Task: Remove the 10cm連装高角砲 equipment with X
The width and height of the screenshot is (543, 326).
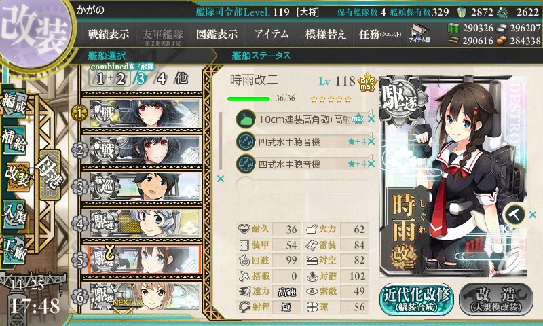Action: click(x=371, y=119)
